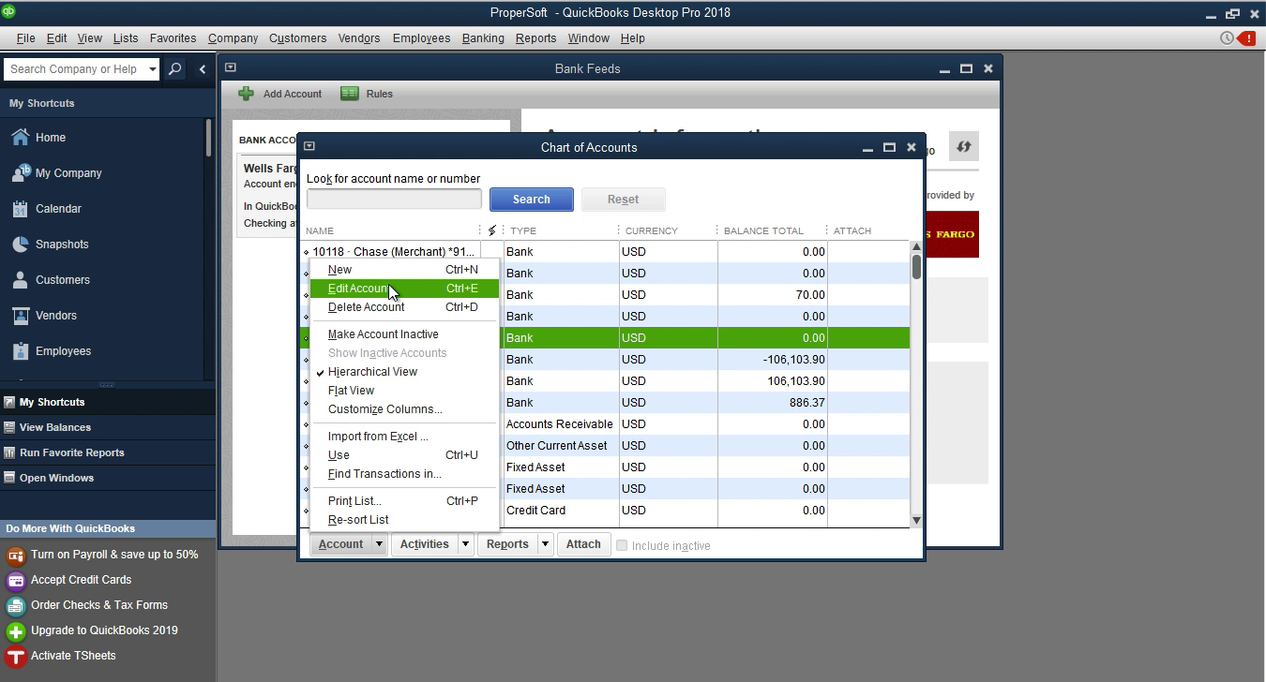Viewport: 1266px width, 682px height.
Task: Click the Attach button
Action: coord(583,544)
